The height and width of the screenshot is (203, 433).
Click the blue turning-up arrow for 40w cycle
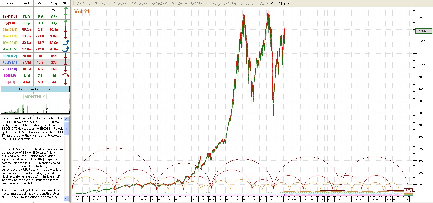(x=66, y=43)
